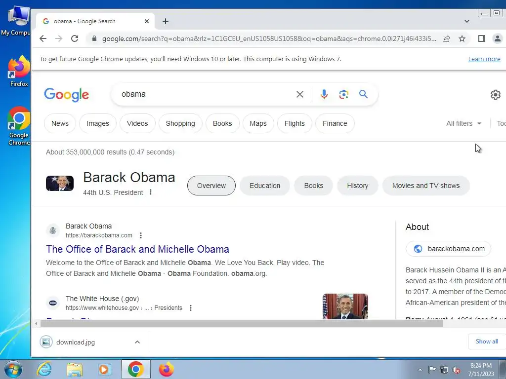Go back using Chrome's back arrow
The width and height of the screenshot is (506, 379).
click(43, 38)
